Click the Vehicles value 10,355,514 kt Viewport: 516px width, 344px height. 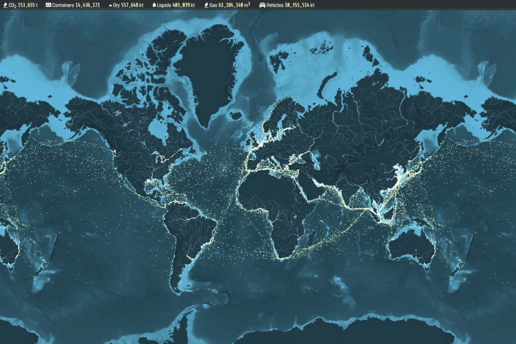300,5
